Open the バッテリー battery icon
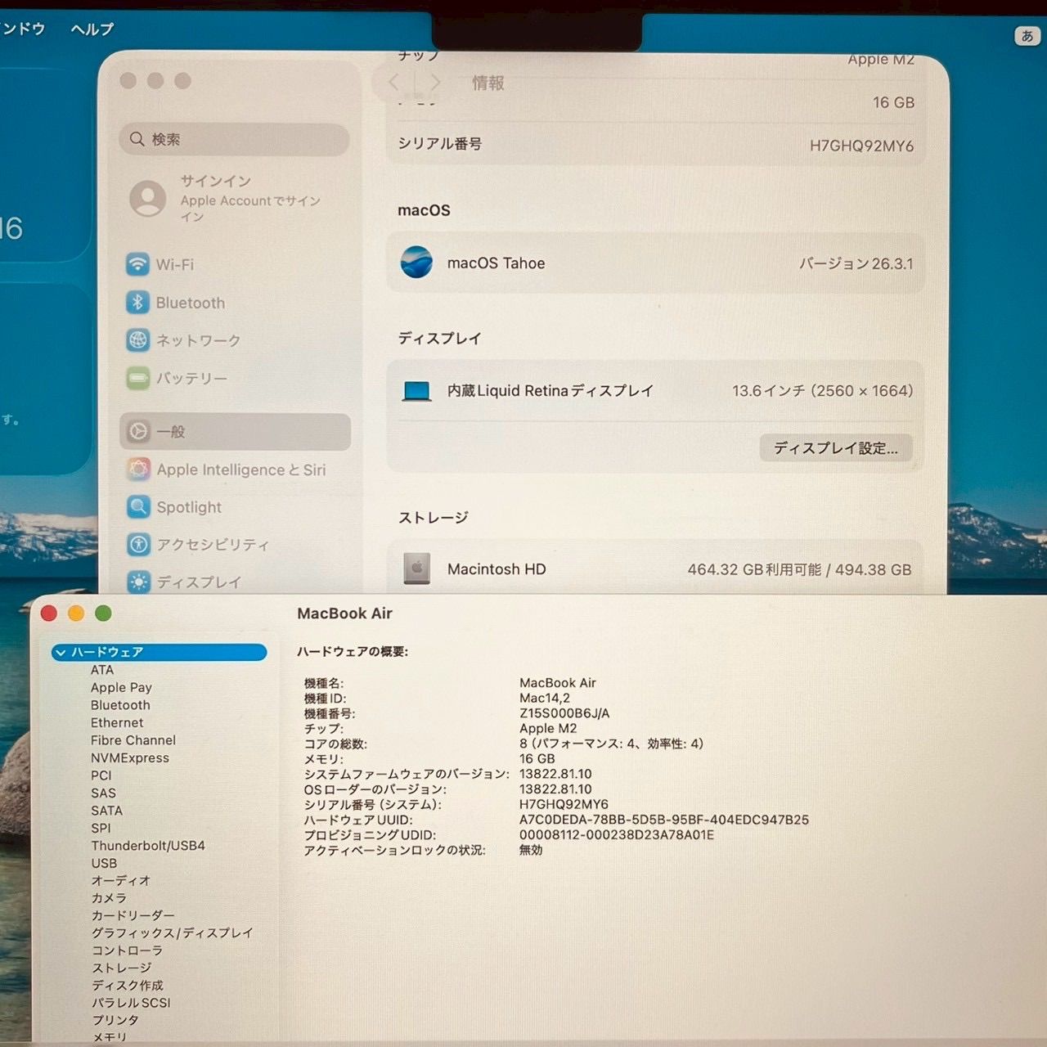The height and width of the screenshot is (1047, 1047). [137, 378]
